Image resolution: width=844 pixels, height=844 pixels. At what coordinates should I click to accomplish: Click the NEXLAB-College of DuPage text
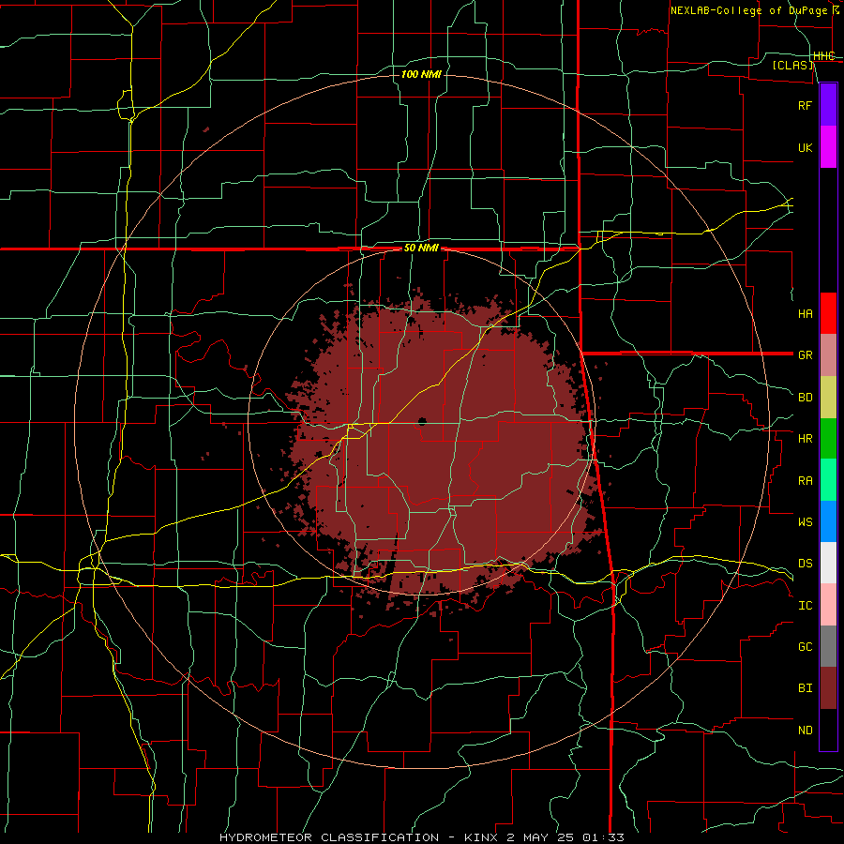[x=748, y=10]
